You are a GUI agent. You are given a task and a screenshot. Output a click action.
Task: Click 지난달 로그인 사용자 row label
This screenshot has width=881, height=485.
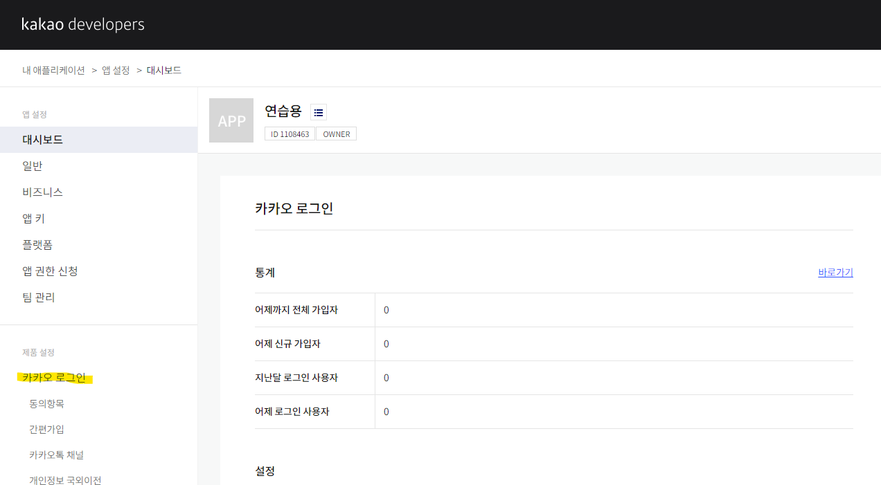(x=296, y=378)
